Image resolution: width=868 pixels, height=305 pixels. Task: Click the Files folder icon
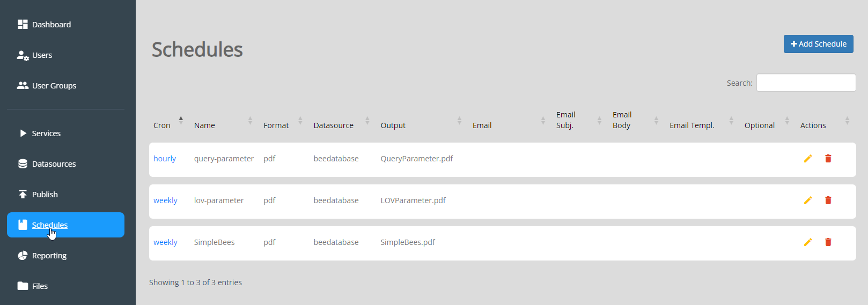23,286
